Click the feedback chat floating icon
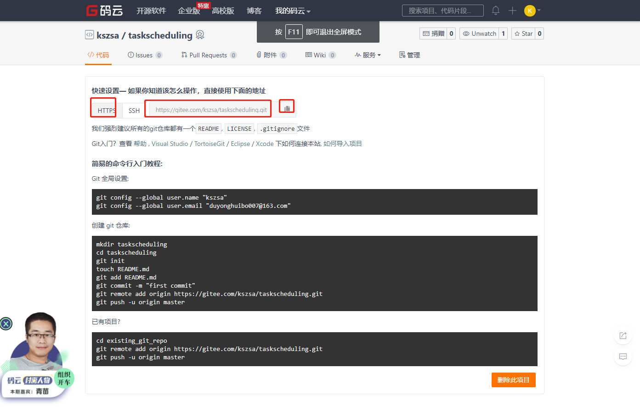 pos(623,357)
